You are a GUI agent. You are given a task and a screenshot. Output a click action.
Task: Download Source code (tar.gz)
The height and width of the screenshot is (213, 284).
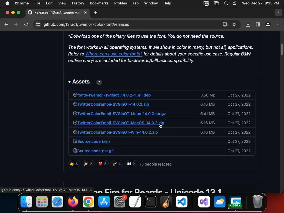[96, 151]
